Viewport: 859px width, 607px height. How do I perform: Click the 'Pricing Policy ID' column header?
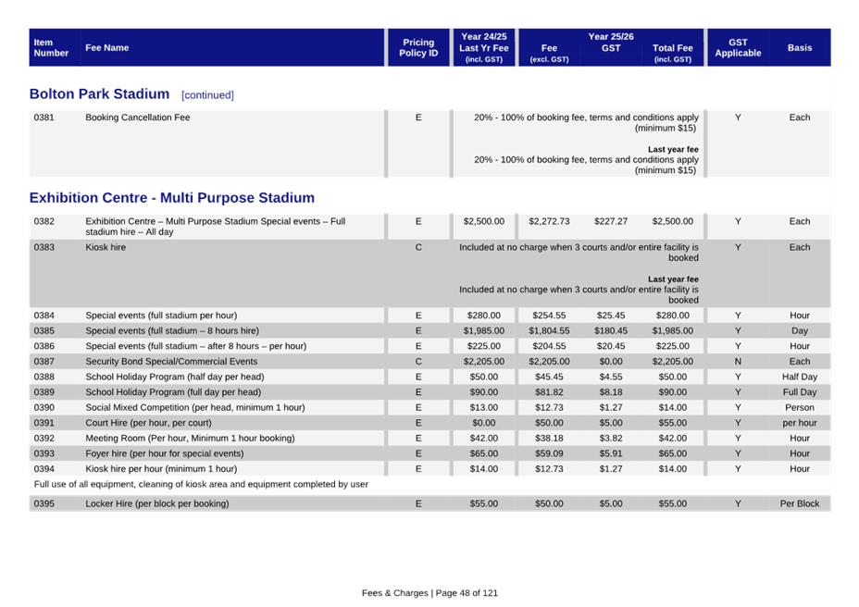[418, 48]
